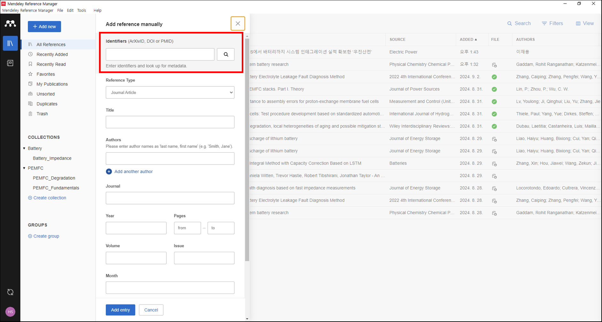Click the Mendeley logo icon in sidebar
This screenshot has height=322, width=602.
click(x=10, y=23)
